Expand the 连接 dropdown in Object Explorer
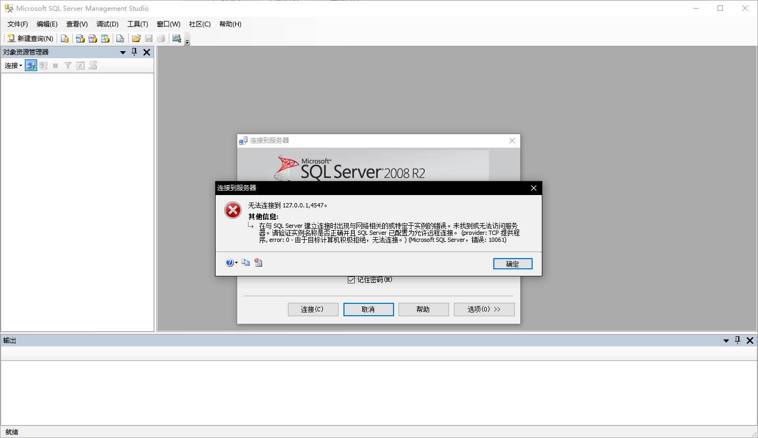 point(13,65)
